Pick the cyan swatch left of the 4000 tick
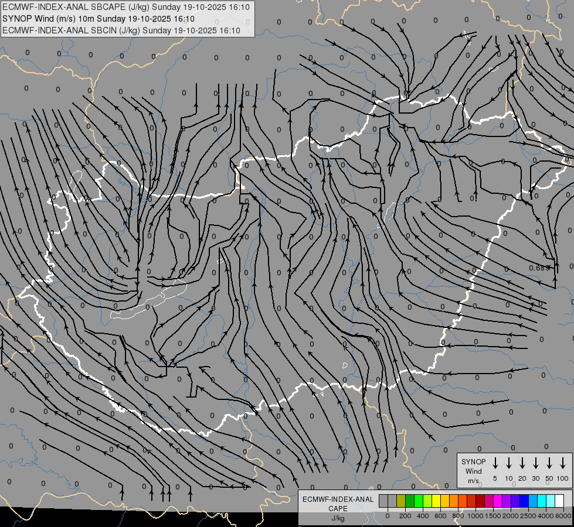 pyautogui.click(x=542, y=501)
